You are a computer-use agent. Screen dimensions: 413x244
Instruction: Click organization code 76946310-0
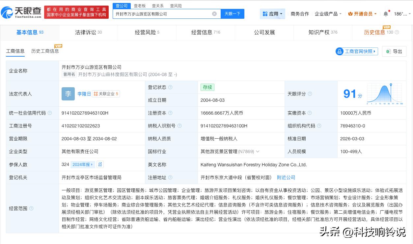pos(352,126)
